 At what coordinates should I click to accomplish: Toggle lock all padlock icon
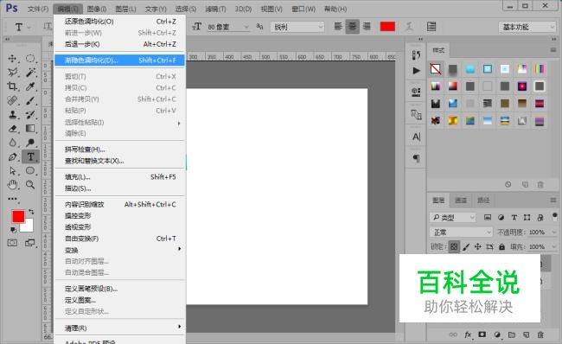pyautogui.click(x=501, y=246)
